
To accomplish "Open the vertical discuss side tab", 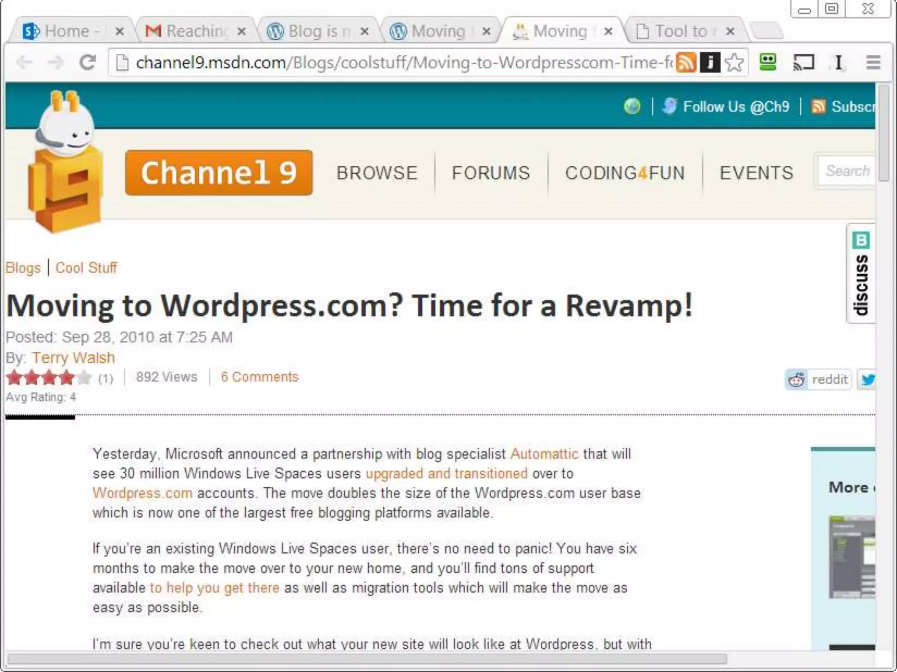I will [861, 274].
